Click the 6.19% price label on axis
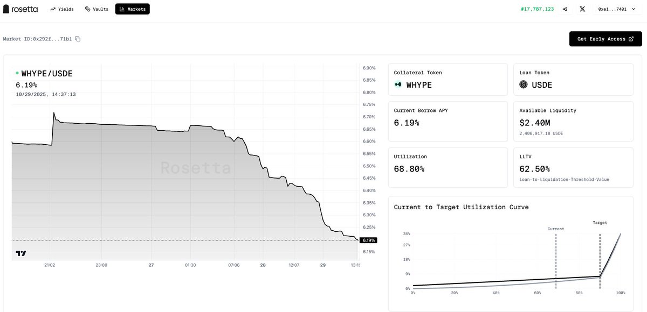 (x=369, y=240)
